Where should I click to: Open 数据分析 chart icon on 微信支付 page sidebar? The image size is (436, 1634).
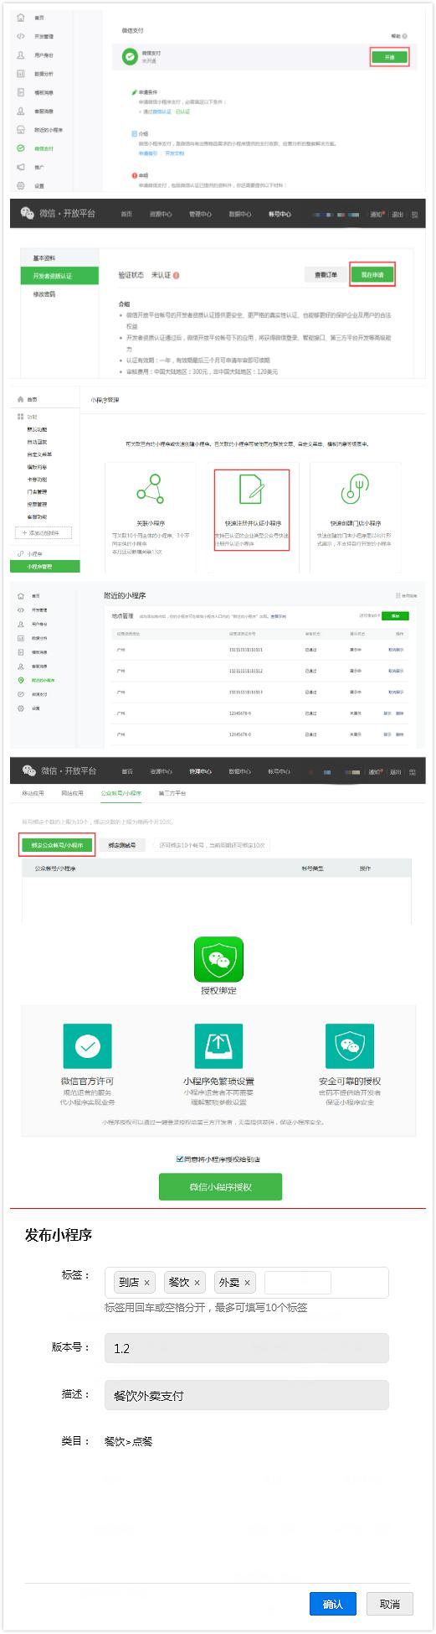click(x=21, y=74)
